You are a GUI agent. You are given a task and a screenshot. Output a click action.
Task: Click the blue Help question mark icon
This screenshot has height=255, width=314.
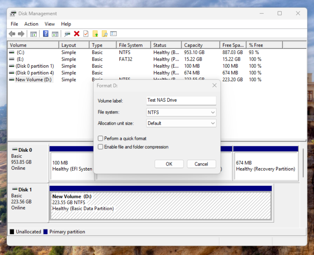click(46, 34)
